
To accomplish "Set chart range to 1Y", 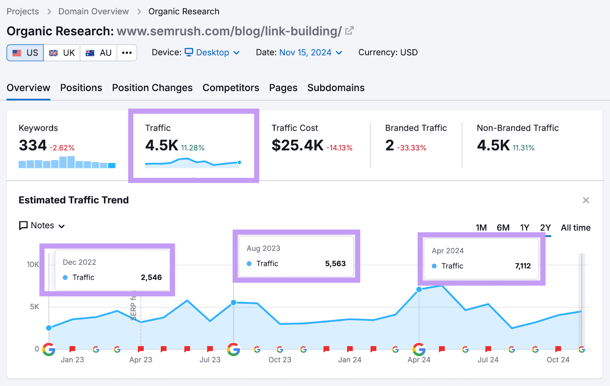I will pos(525,227).
